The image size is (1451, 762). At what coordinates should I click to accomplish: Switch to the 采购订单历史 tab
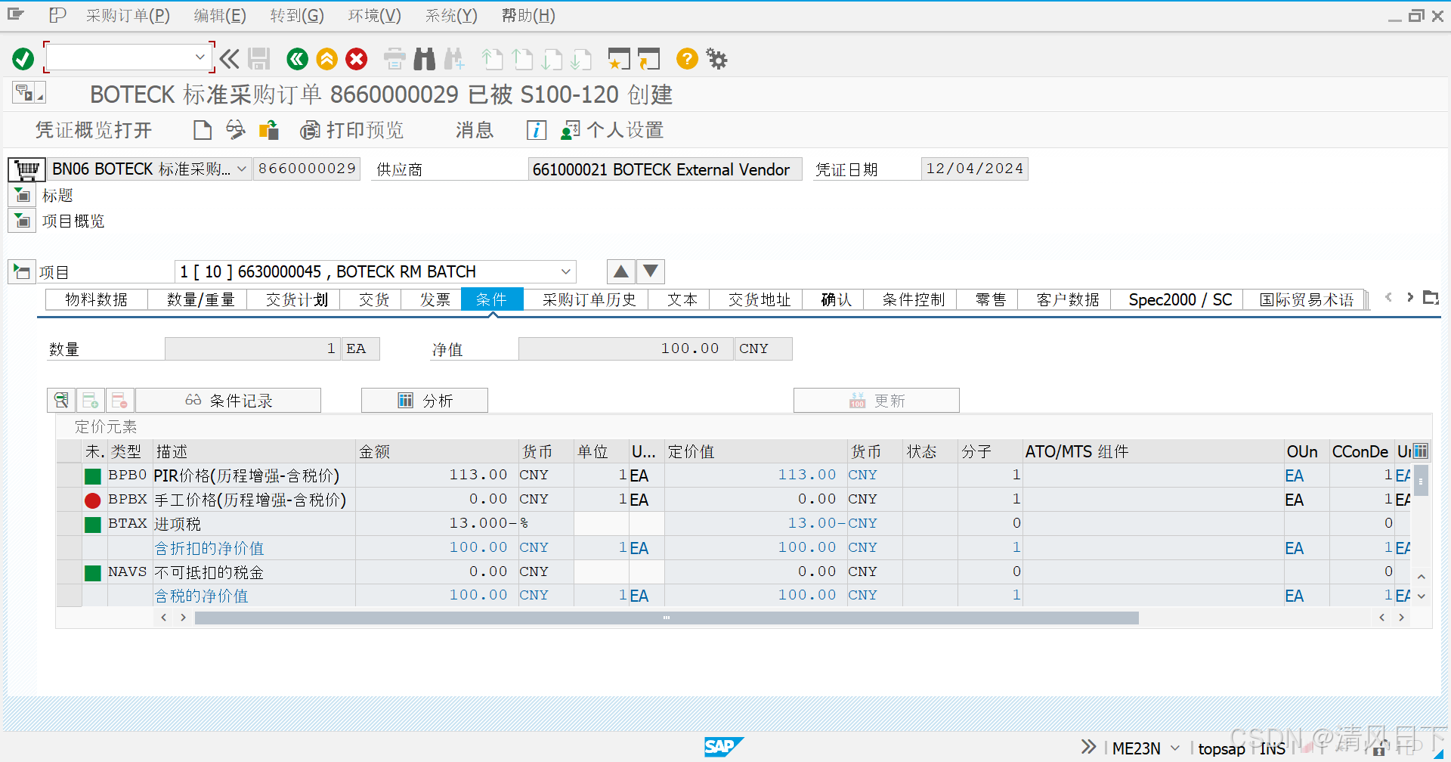(589, 300)
